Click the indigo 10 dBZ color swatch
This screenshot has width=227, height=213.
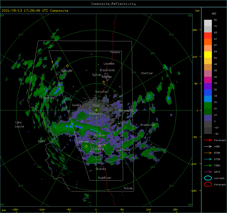click(x=208, y=118)
